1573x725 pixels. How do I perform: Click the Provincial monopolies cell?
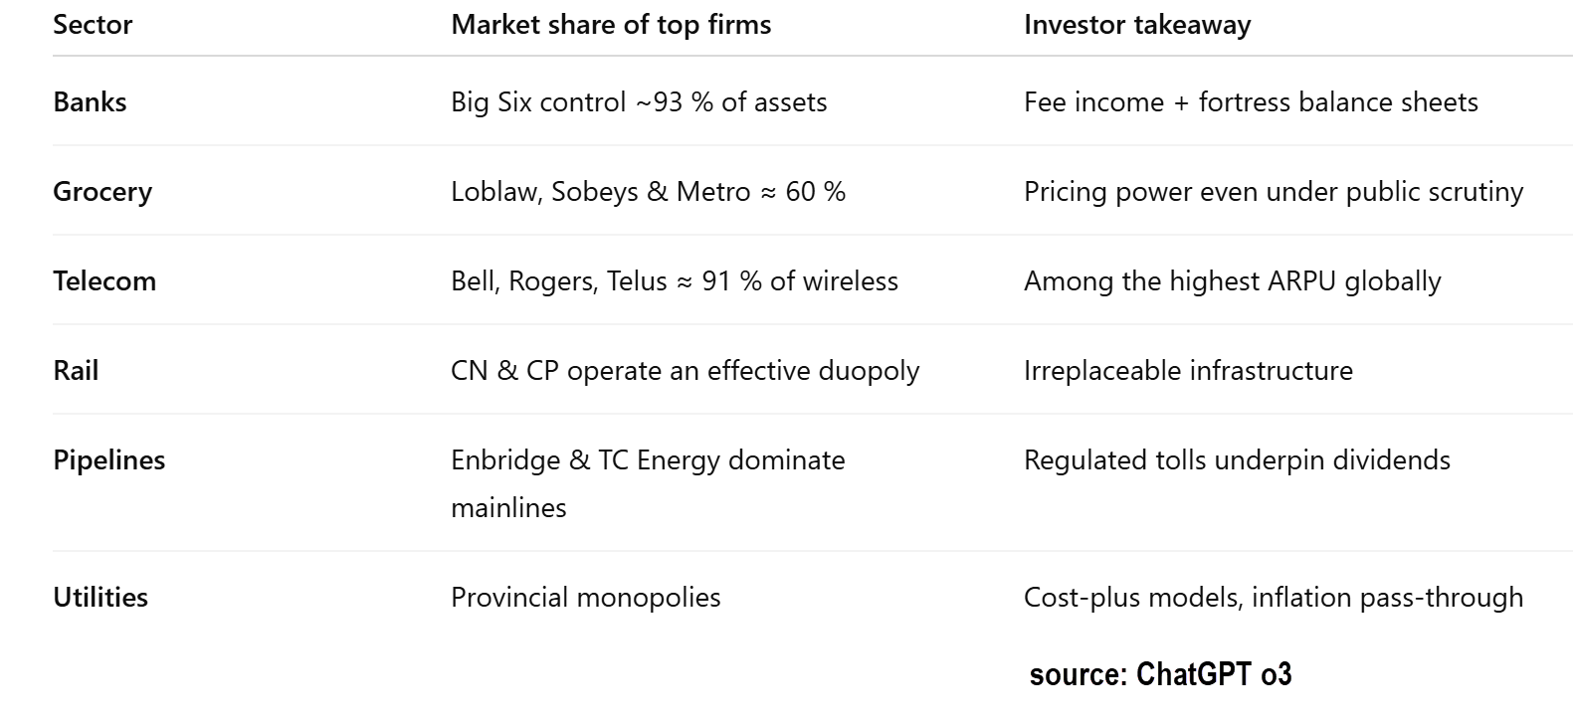click(586, 598)
